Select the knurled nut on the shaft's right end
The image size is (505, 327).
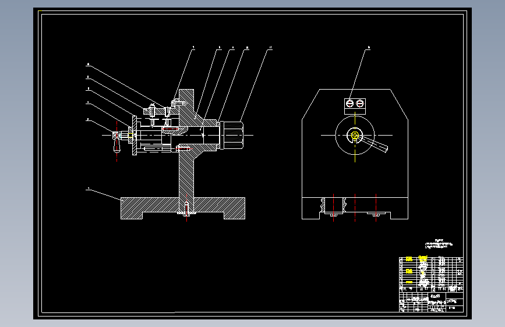click(232, 135)
